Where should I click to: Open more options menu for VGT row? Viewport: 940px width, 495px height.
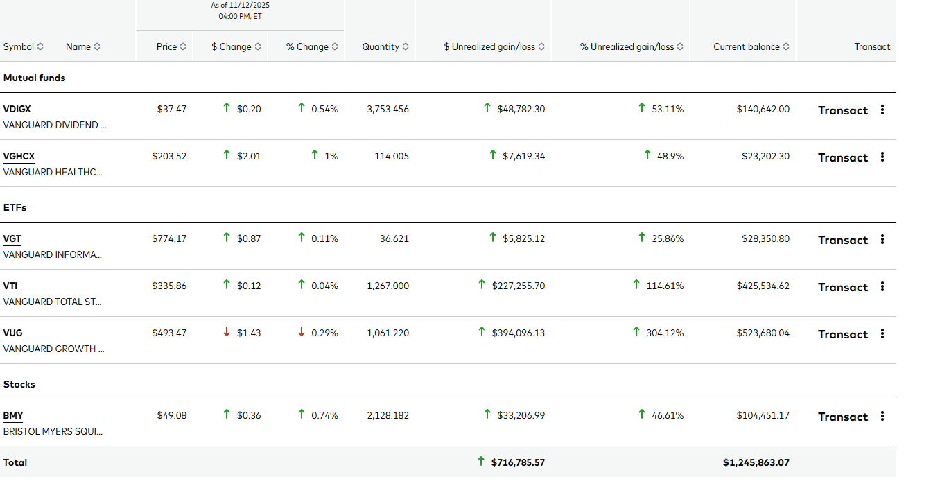(x=882, y=239)
